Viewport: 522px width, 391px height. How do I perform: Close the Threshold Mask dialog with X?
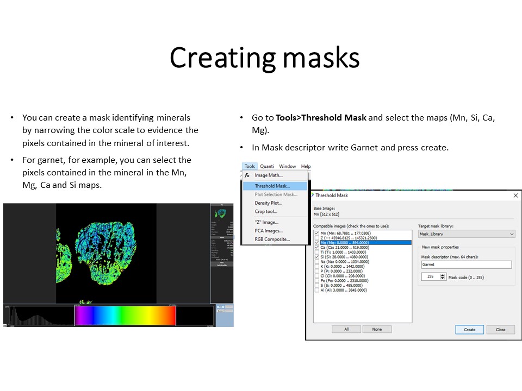click(515, 195)
